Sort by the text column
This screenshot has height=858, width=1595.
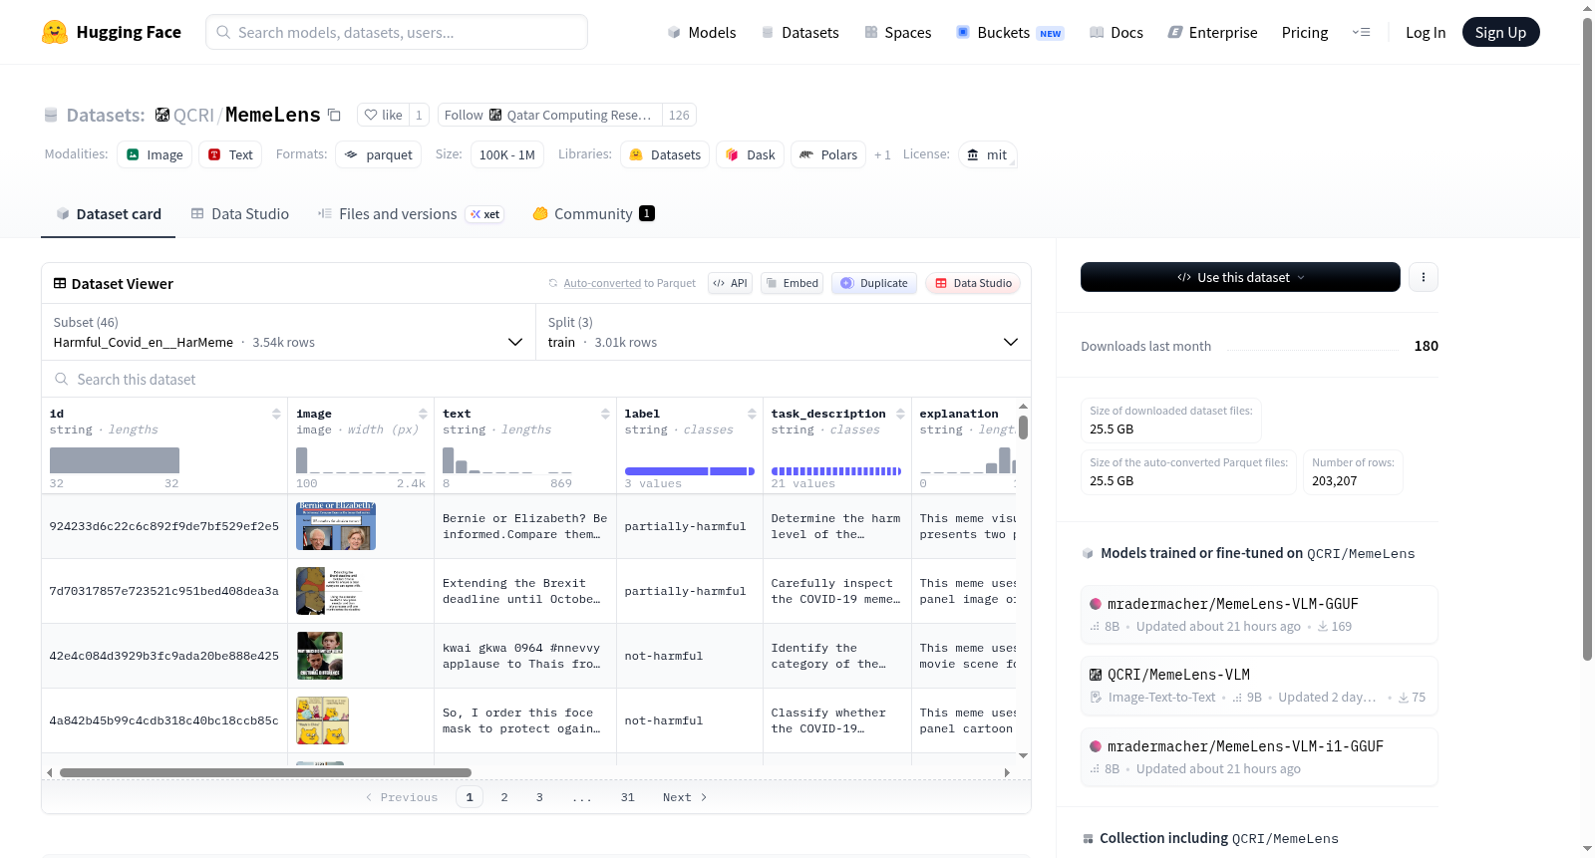click(x=605, y=414)
